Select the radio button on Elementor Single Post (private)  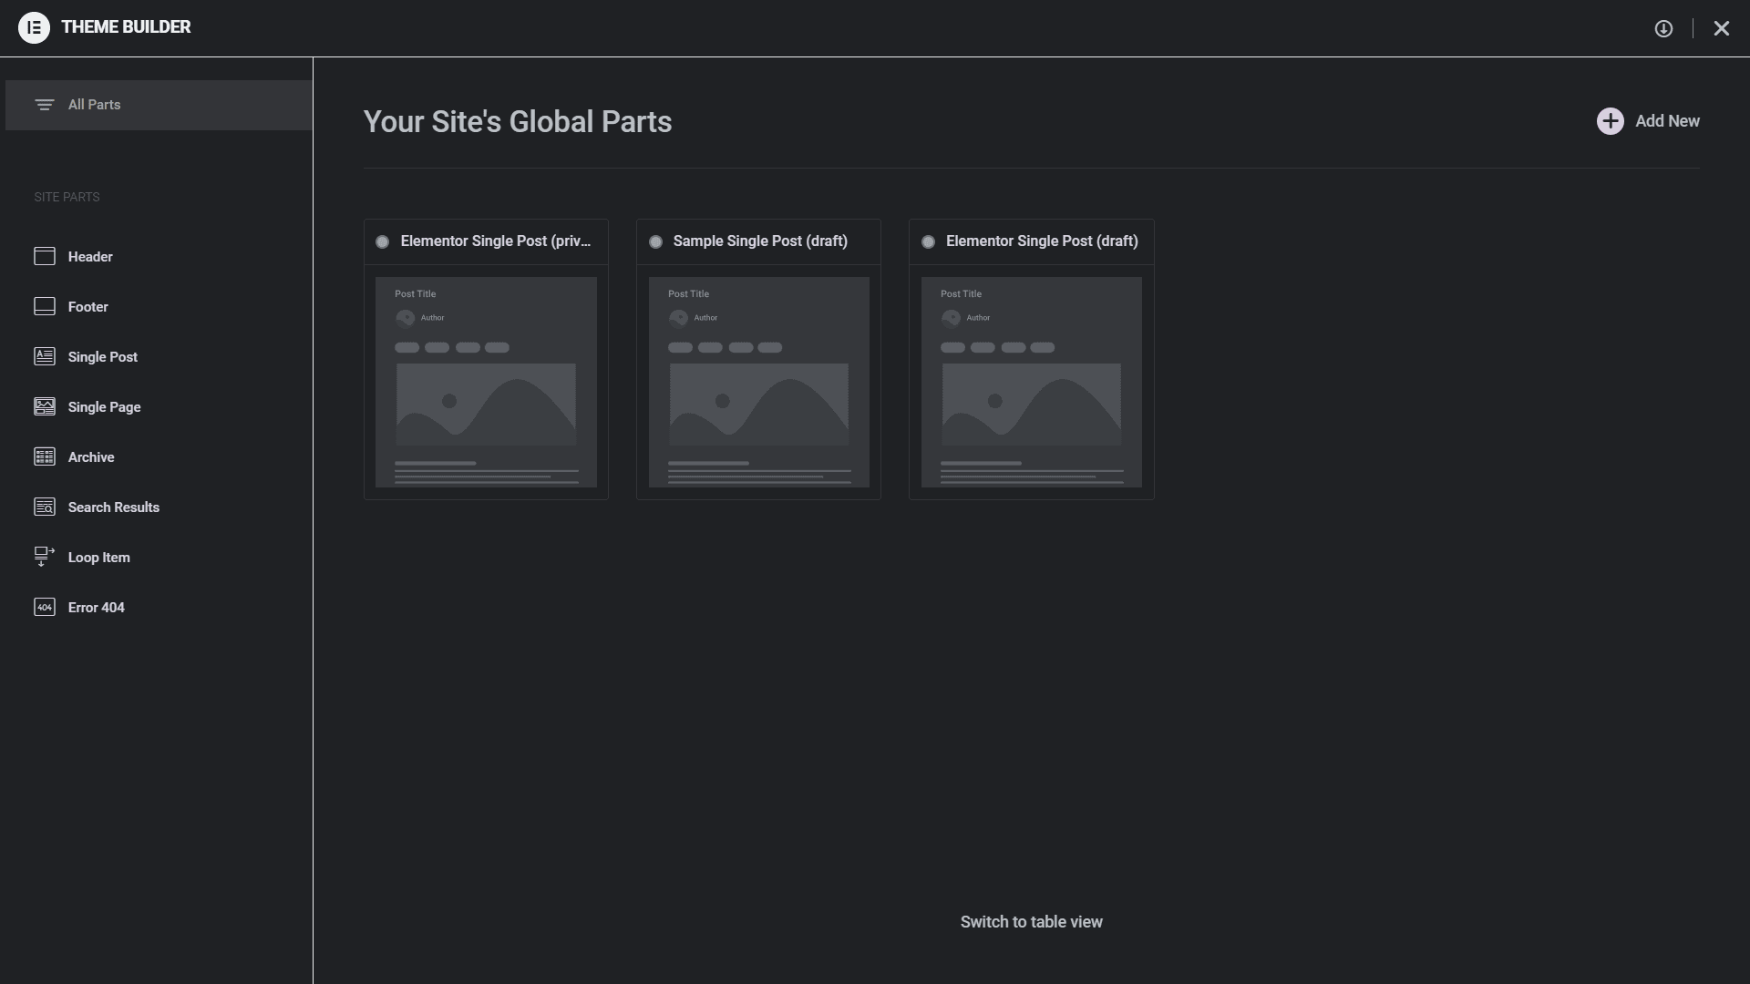point(383,241)
